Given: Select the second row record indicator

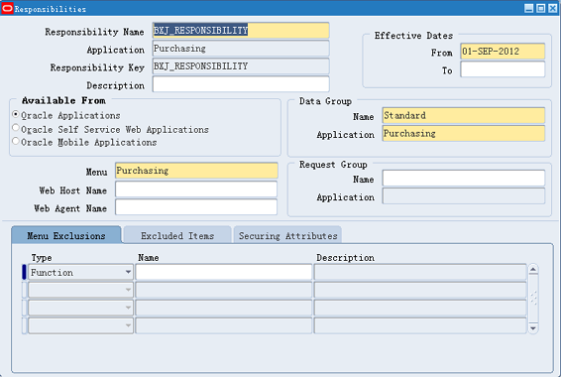Looking at the screenshot, I should tap(24, 290).
